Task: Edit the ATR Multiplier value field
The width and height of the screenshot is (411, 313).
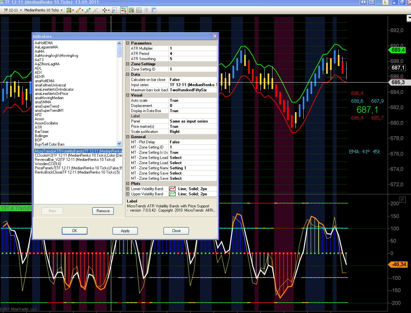Action: pos(192,48)
